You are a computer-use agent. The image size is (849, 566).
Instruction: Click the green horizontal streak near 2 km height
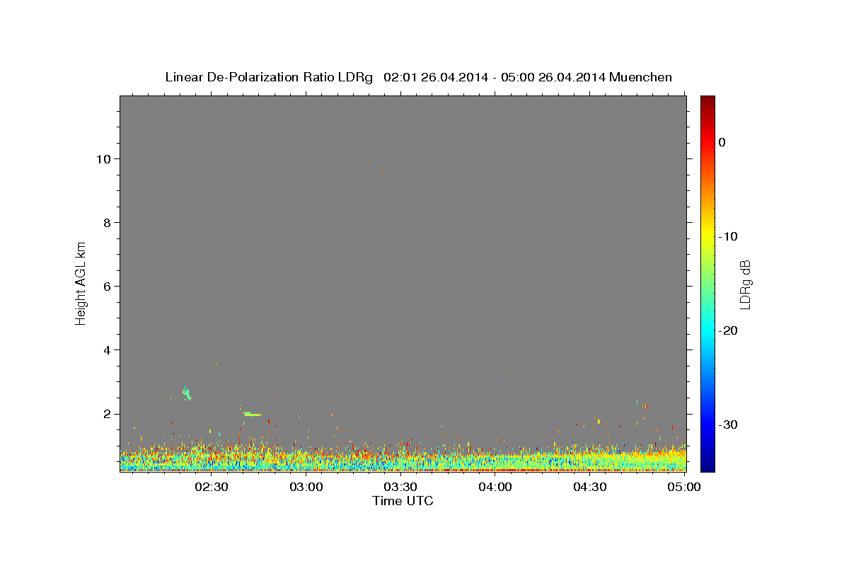(251, 414)
